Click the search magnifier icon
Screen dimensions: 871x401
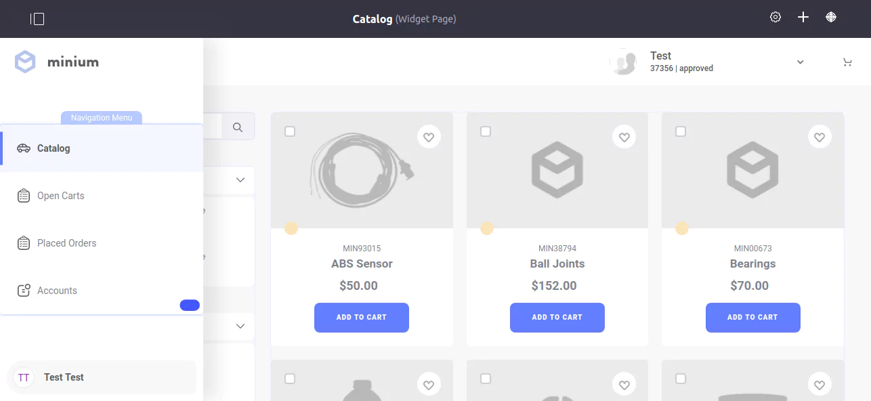238,127
